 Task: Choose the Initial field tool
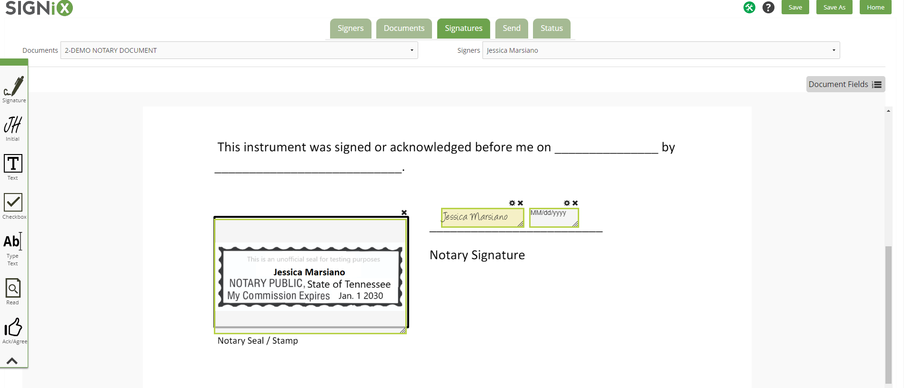[x=13, y=128]
